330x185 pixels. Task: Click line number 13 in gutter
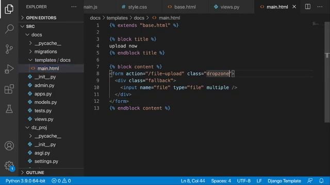coord(96,108)
